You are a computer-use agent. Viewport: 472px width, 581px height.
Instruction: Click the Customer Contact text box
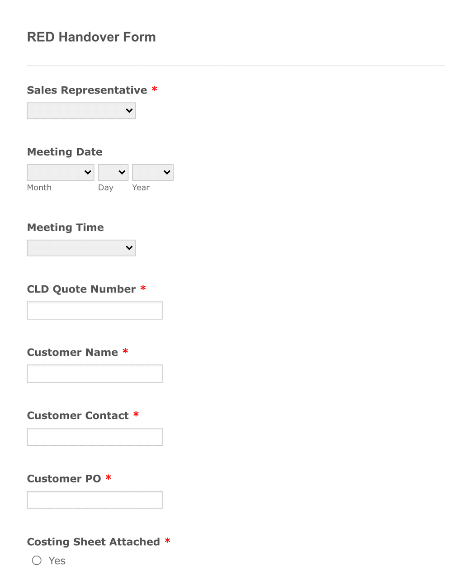[94, 436]
